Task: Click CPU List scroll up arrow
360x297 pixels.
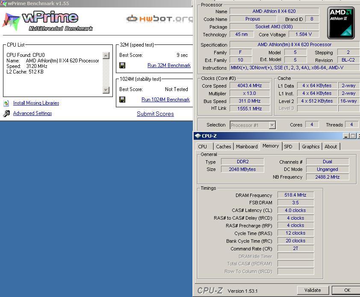Action: click(106, 56)
